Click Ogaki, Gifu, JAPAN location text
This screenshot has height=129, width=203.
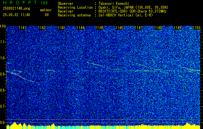[x=133, y=7]
